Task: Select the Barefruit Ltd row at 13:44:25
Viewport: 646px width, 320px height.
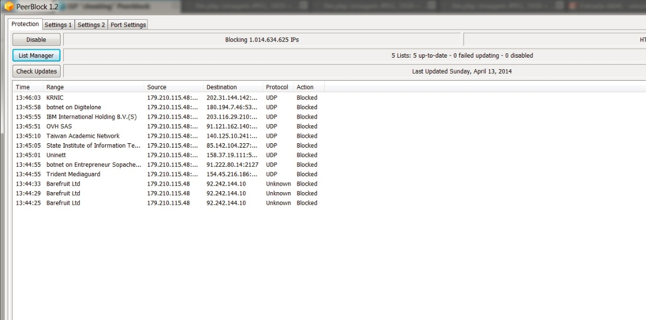Action: point(168,203)
